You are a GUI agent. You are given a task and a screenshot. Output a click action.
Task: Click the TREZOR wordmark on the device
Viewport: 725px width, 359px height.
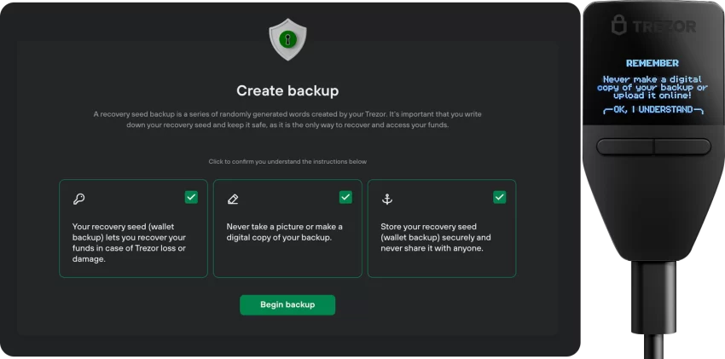pyautogui.click(x=664, y=26)
